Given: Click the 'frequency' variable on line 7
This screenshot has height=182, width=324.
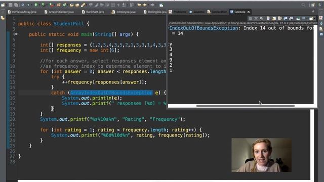Looking at the screenshot, I should click(69, 51).
